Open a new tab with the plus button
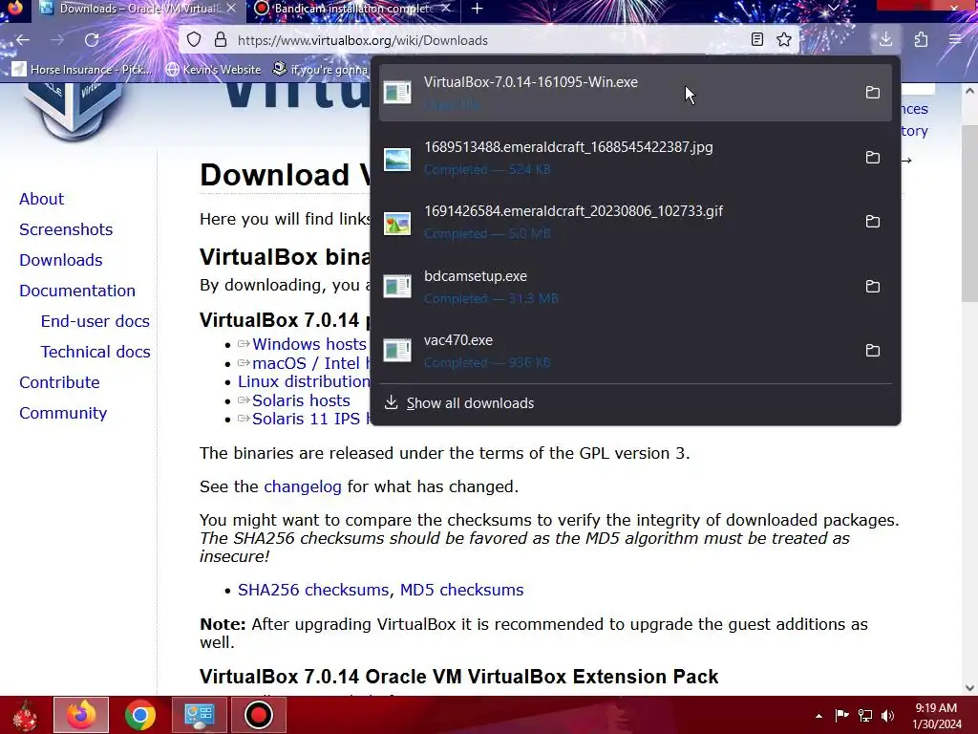Viewport: 978px width, 734px height. [478, 9]
